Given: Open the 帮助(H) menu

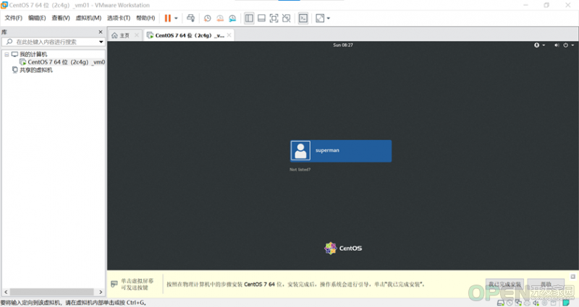Looking at the screenshot, I should [145, 18].
